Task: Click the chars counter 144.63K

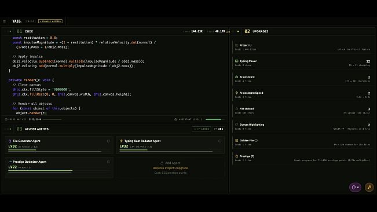Action: [x=193, y=31]
